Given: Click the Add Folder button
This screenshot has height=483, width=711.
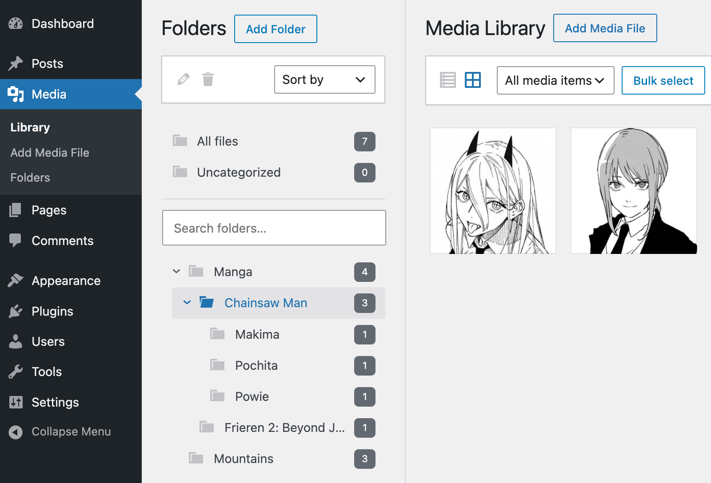Looking at the screenshot, I should (276, 29).
